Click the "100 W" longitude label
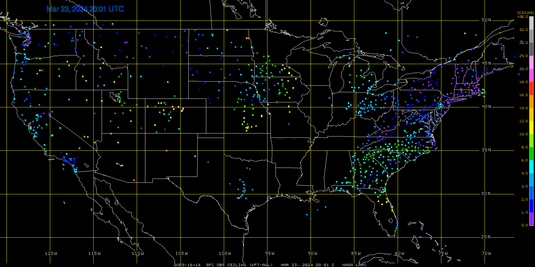Screen dimensions: 535x267 pyautogui.click(x=225, y=253)
